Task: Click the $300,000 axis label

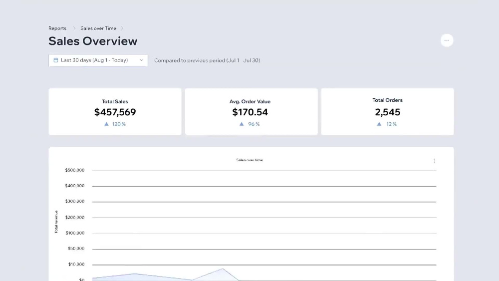Action: point(75,202)
